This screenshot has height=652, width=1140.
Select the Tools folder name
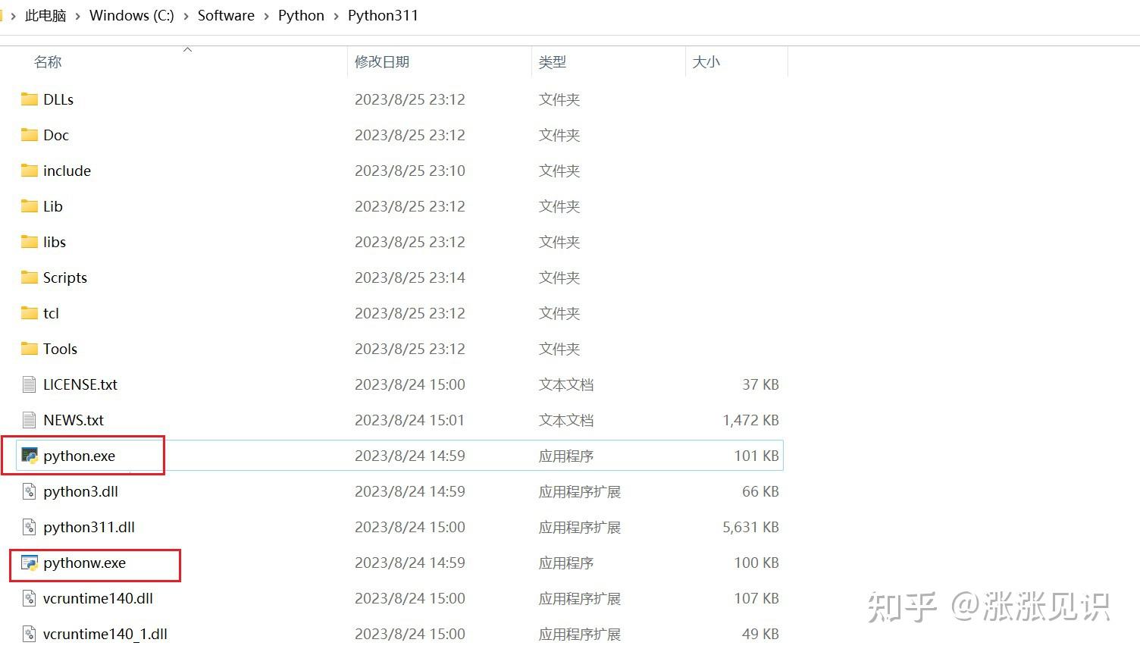(61, 349)
